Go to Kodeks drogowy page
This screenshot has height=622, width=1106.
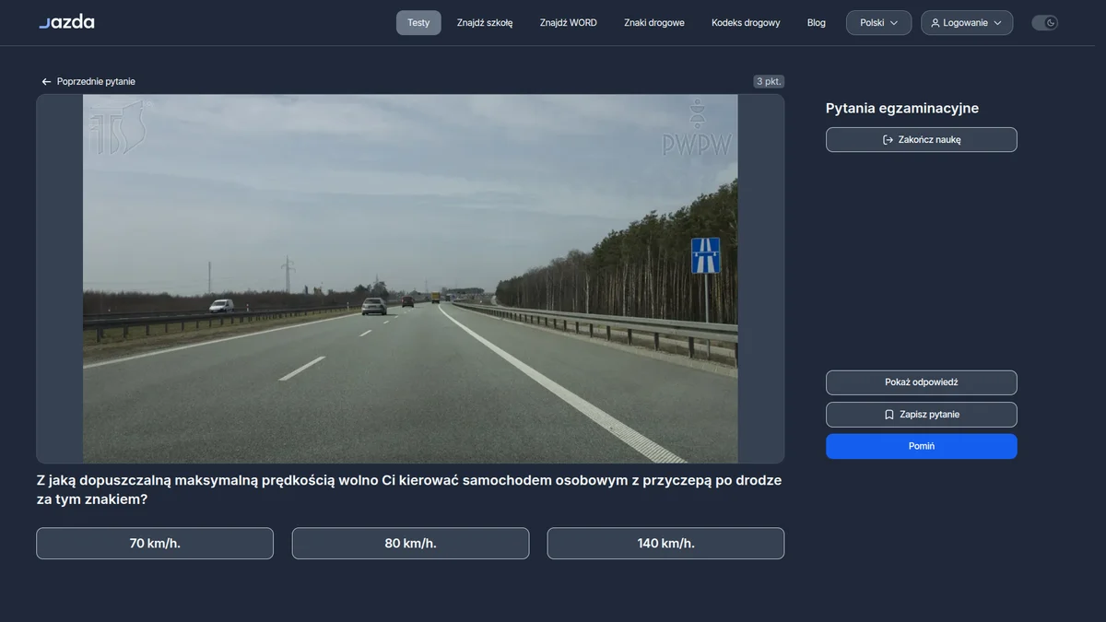746,23
